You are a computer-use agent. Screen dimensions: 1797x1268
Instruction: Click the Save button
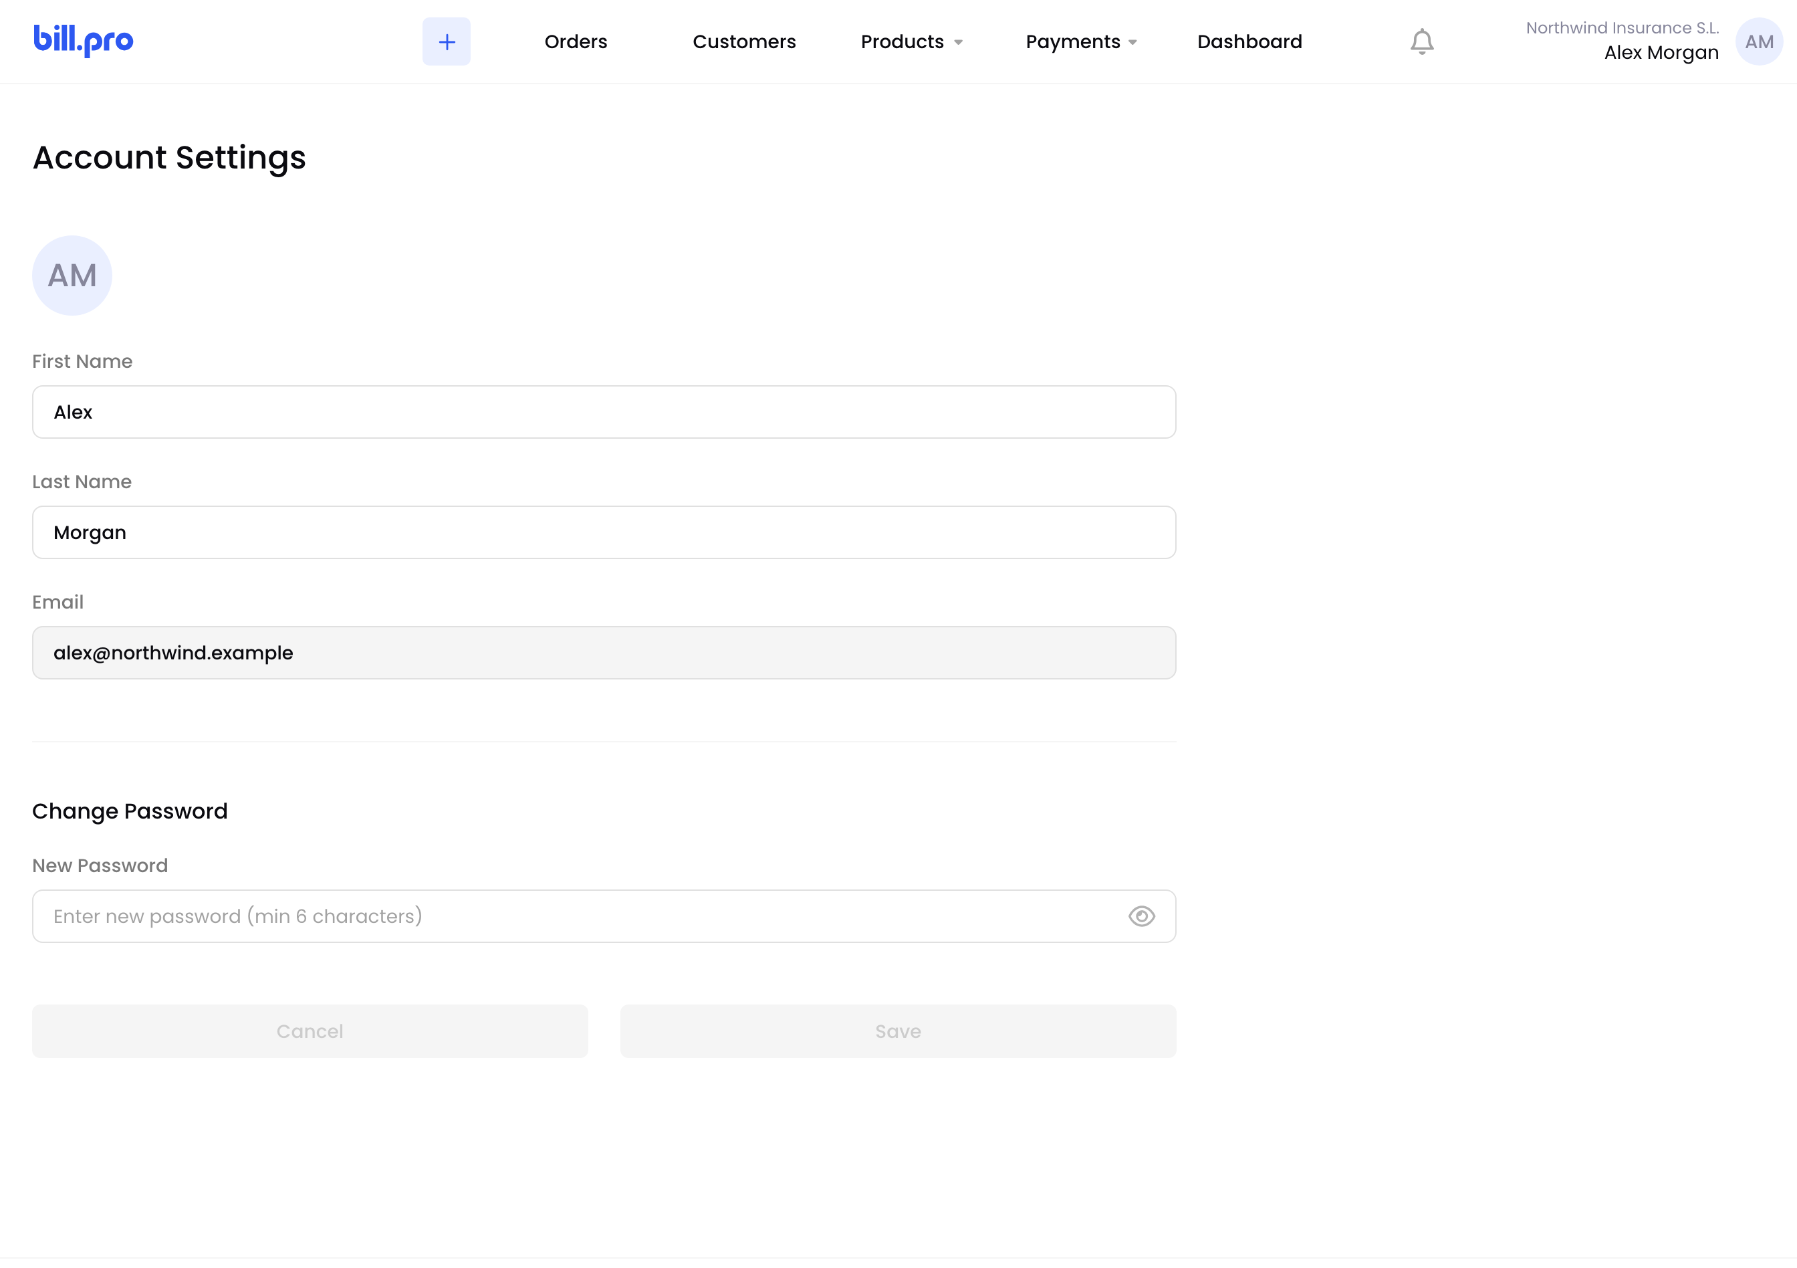coord(898,1031)
